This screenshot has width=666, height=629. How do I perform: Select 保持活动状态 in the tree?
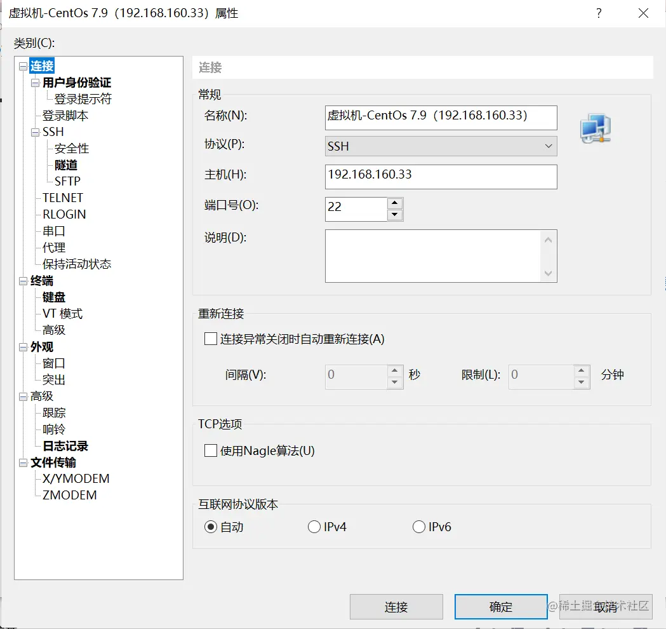pyautogui.click(x=77, y=264)
